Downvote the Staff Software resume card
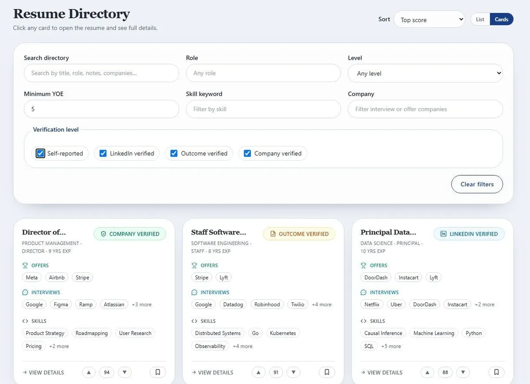This screenshot has width=530, height=384. 294,373
